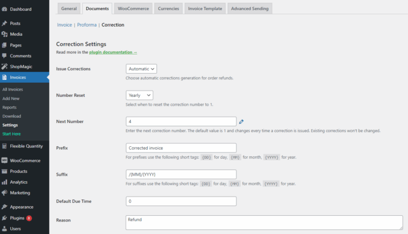Switch to the General tab
The image size is (408, 234).
pos(69,8)
